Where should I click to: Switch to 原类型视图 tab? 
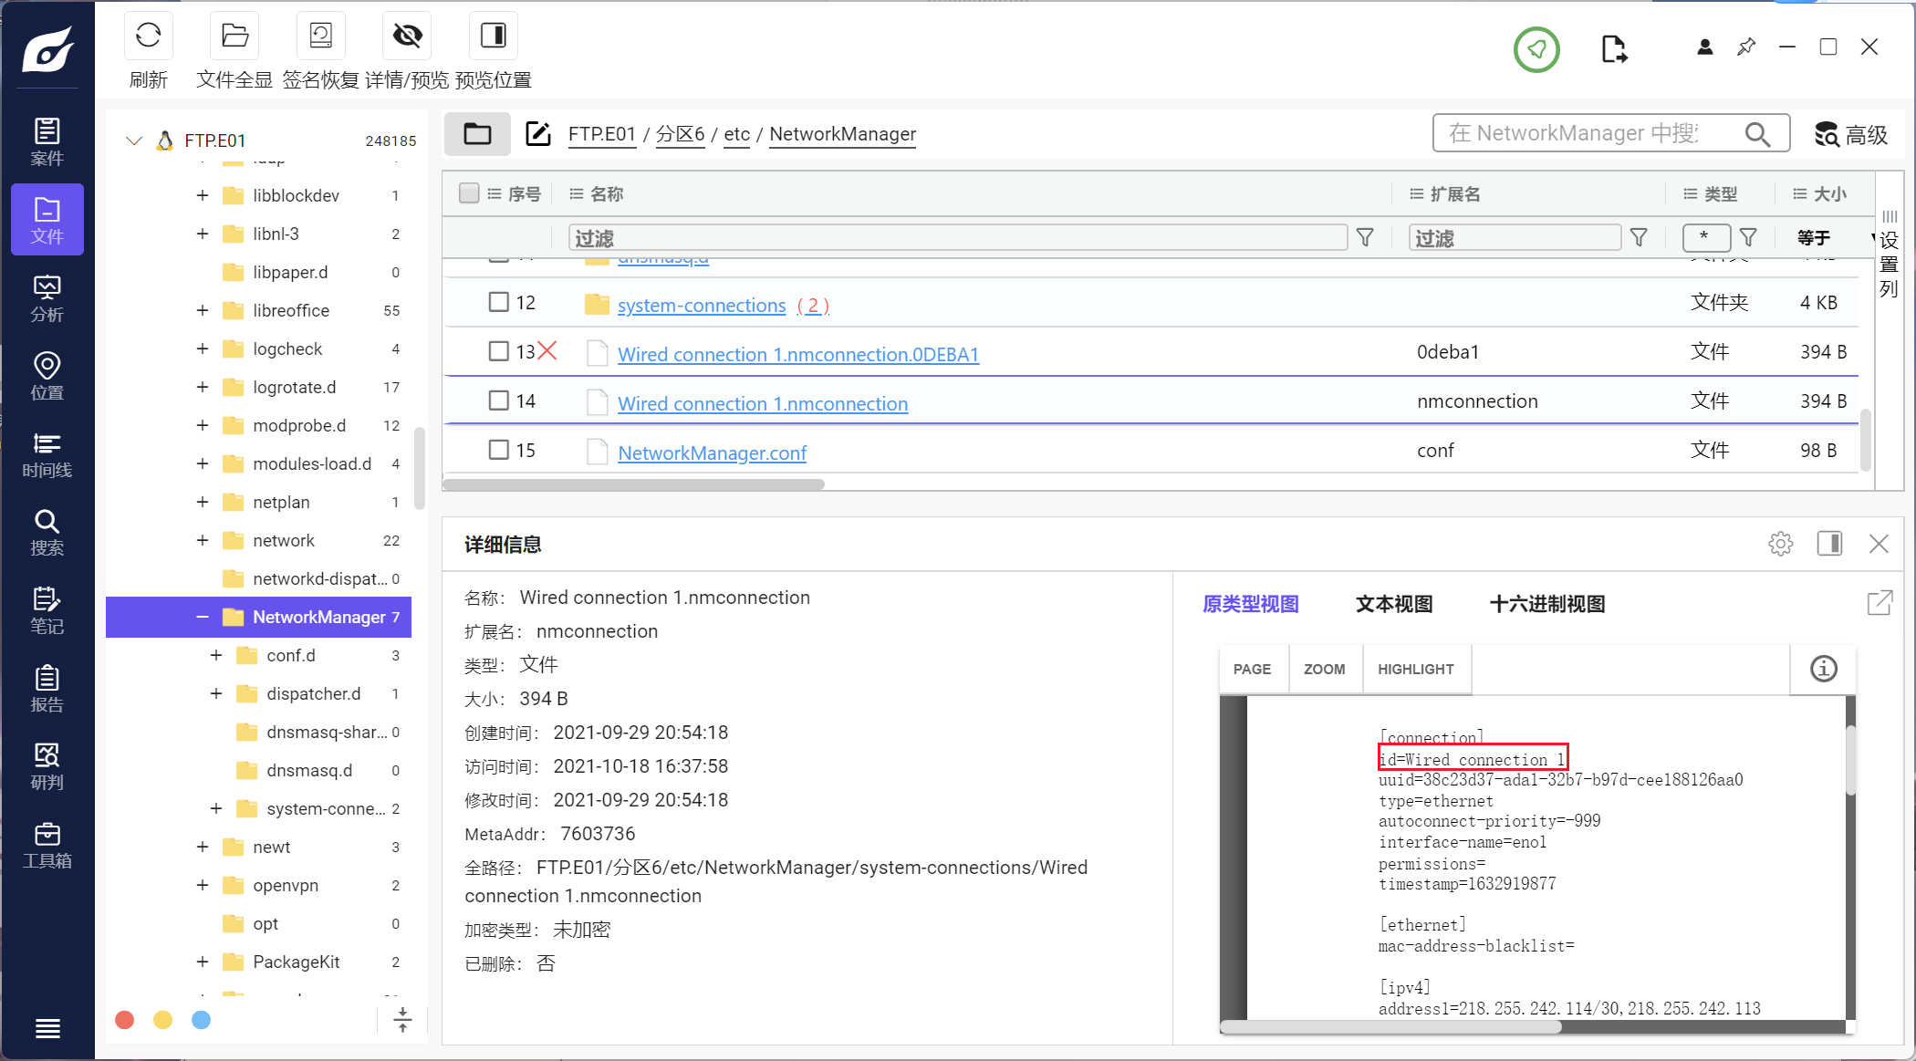1250,604
